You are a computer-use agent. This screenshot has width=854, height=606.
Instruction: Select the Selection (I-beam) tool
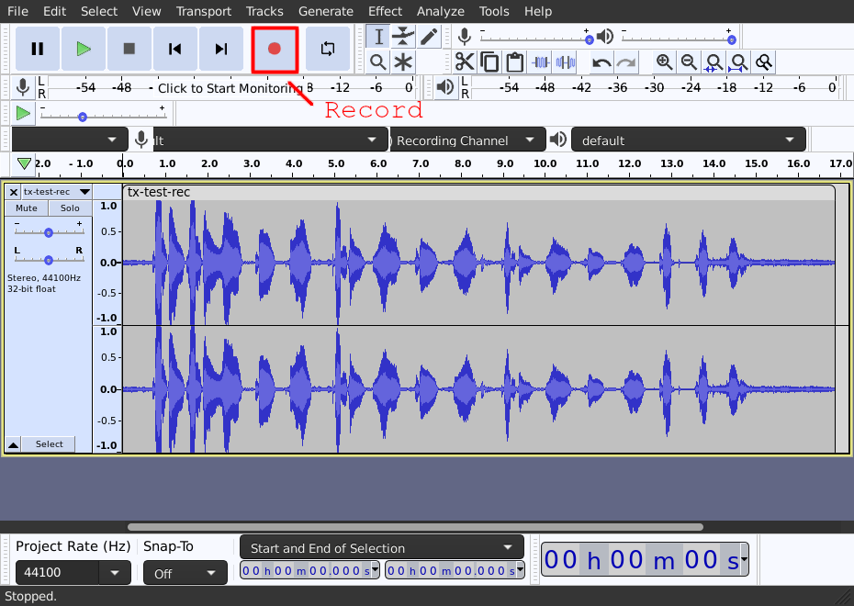378,37
